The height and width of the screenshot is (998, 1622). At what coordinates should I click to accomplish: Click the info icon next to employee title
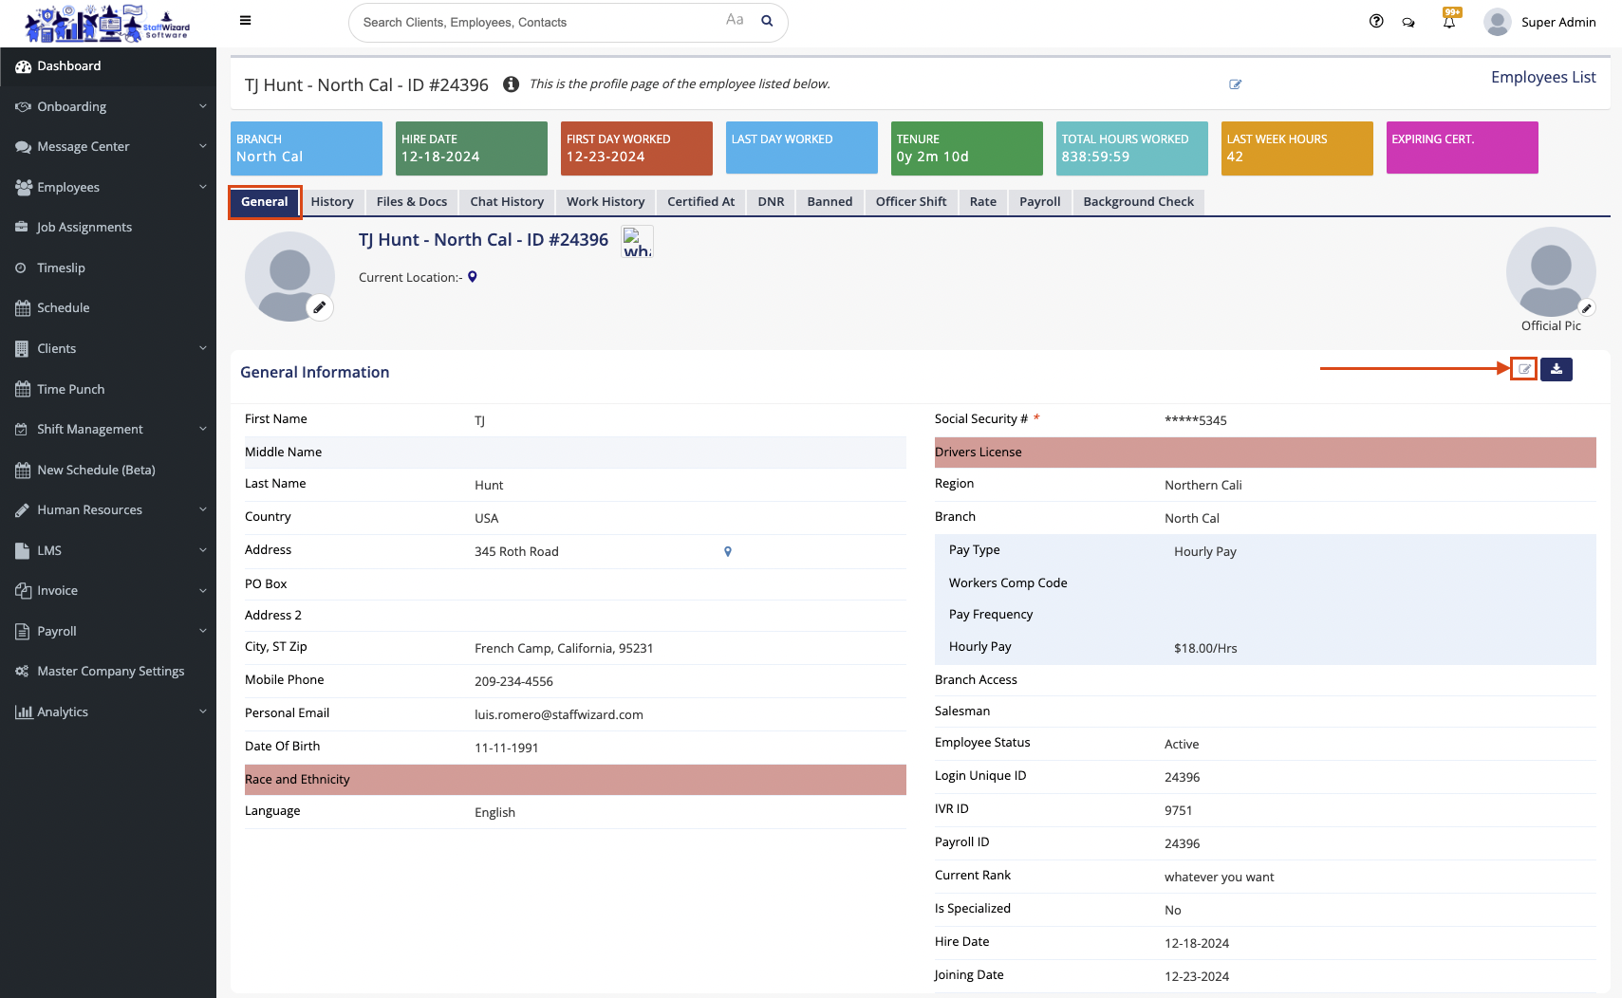(x=511, y=84)
